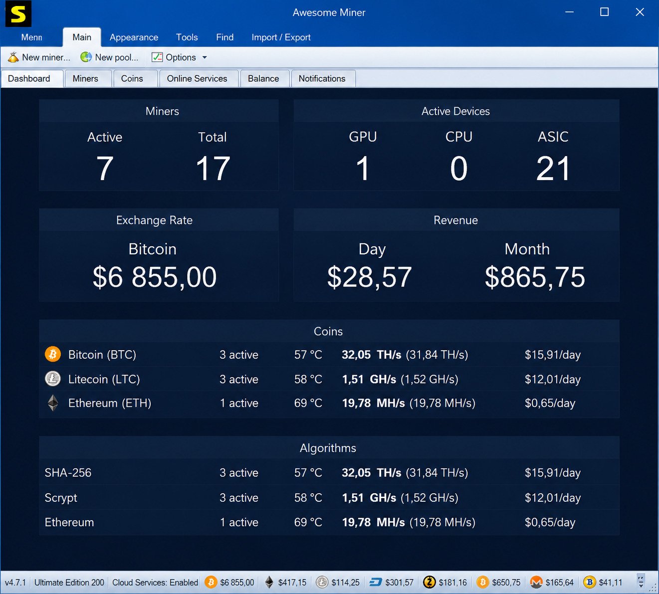Click 1,51 GH/s hashrate in Scrypt row
Viewport: 659px width, 594px height.
point(369,497)
